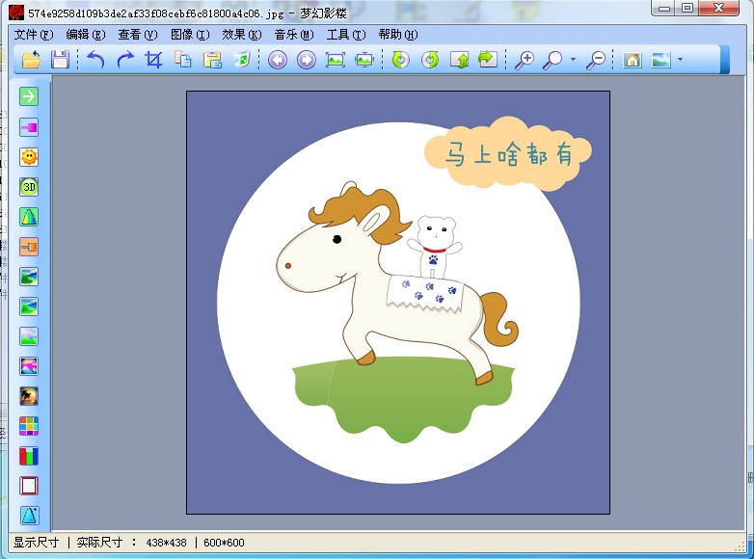Click the save floppy disk icon
This screenshot has width=754, height=559.
point(60,60)
